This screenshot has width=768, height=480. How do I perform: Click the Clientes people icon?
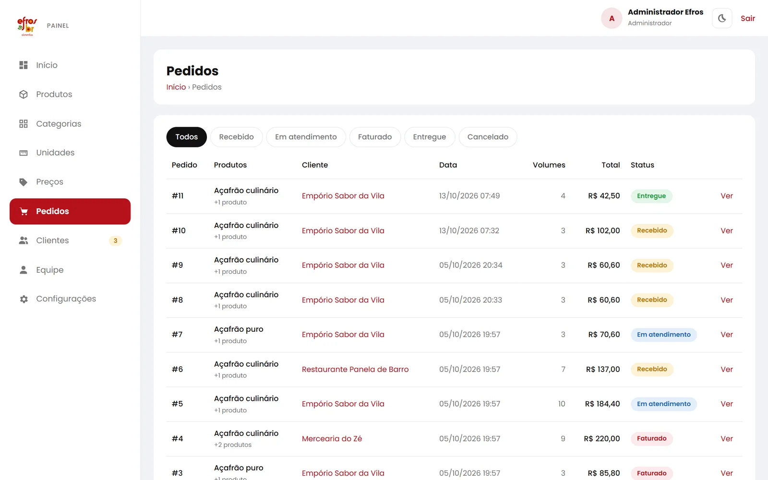[x=24, y=240]
